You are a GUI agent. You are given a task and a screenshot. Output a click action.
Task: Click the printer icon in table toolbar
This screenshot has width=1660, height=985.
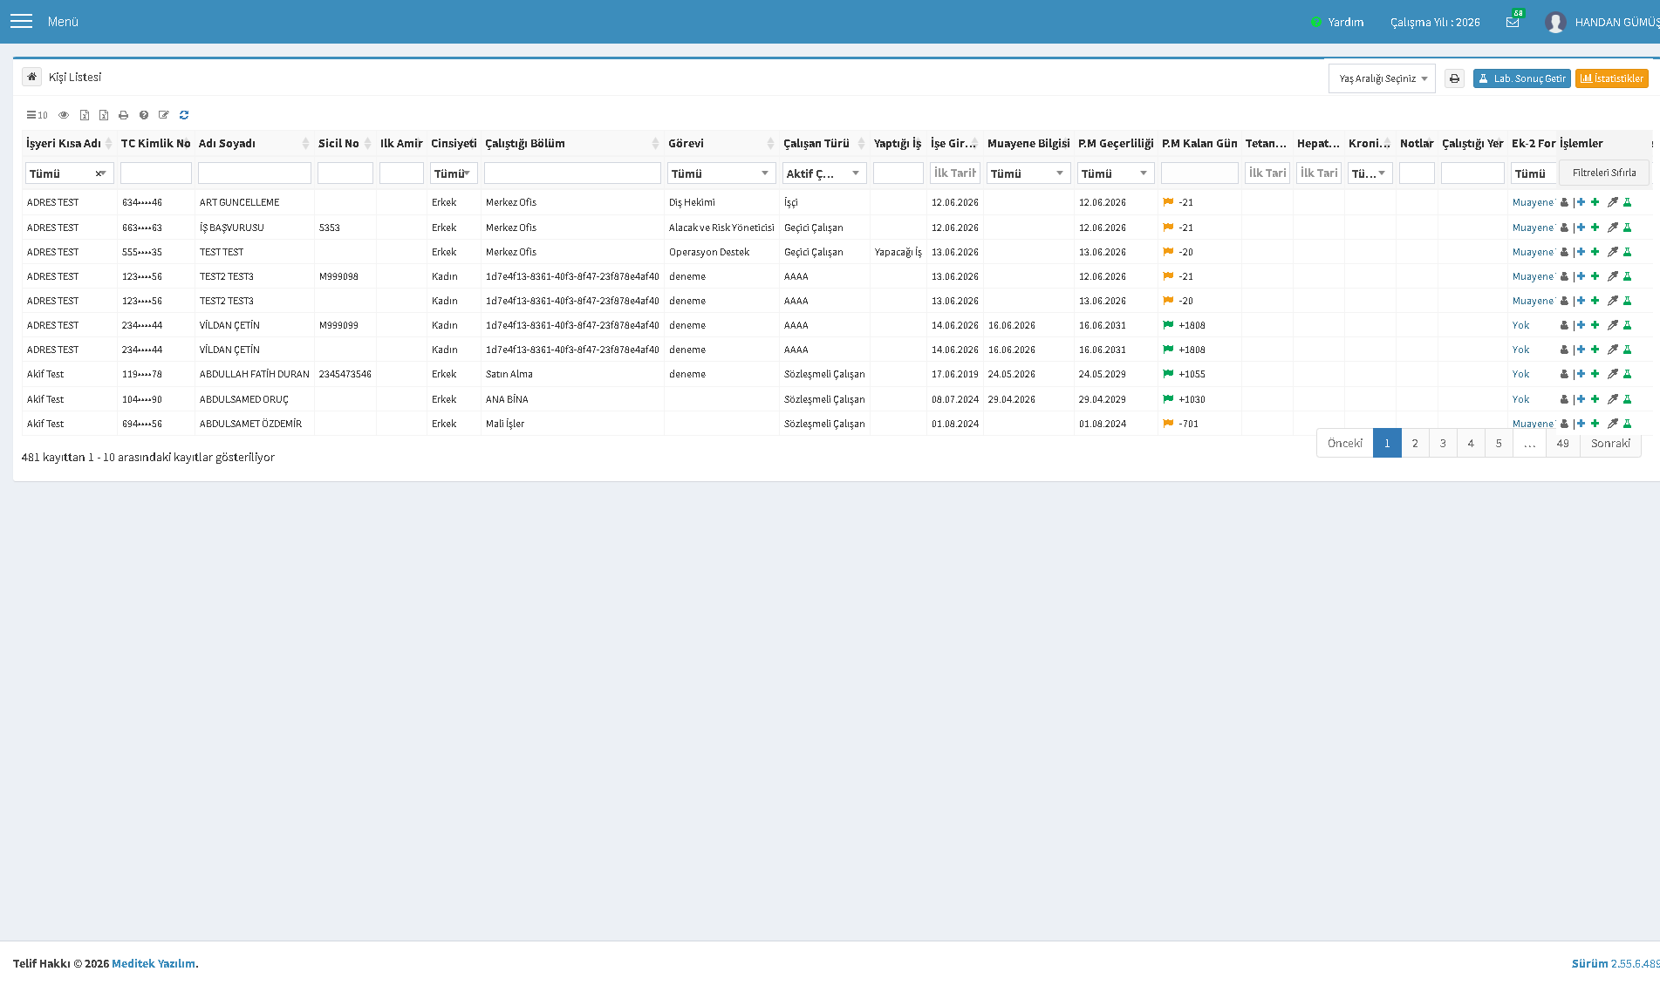pos(123,115)
